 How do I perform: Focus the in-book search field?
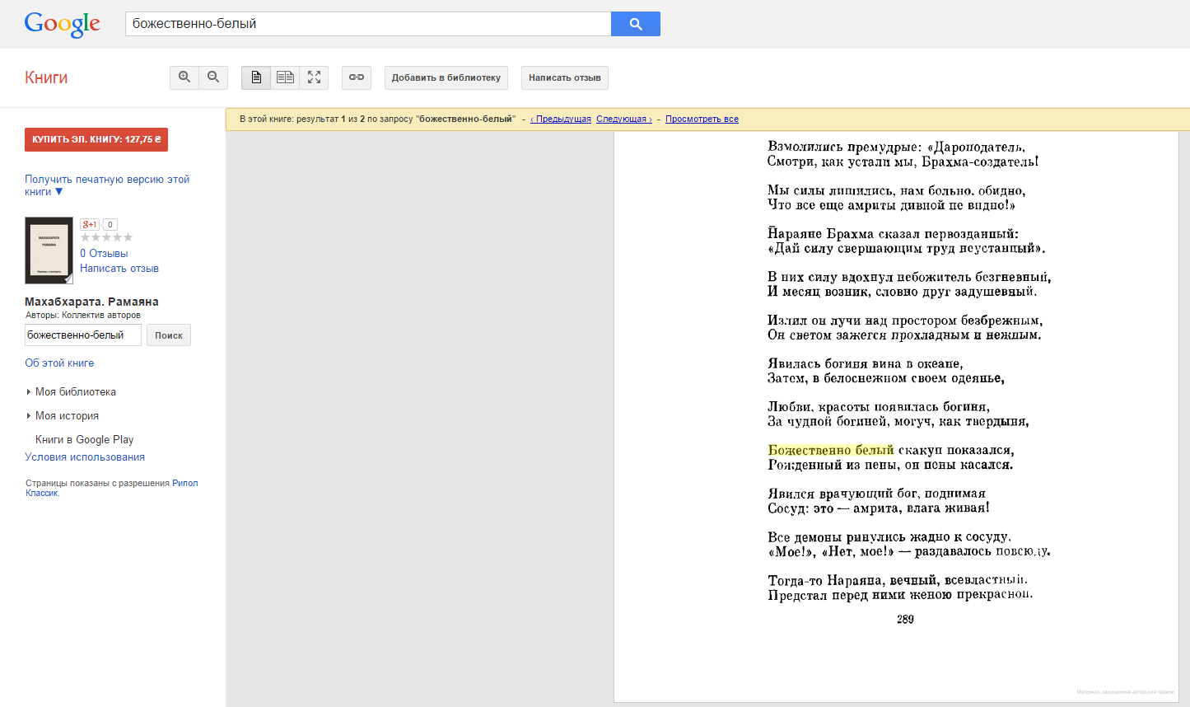click(83, 335)
